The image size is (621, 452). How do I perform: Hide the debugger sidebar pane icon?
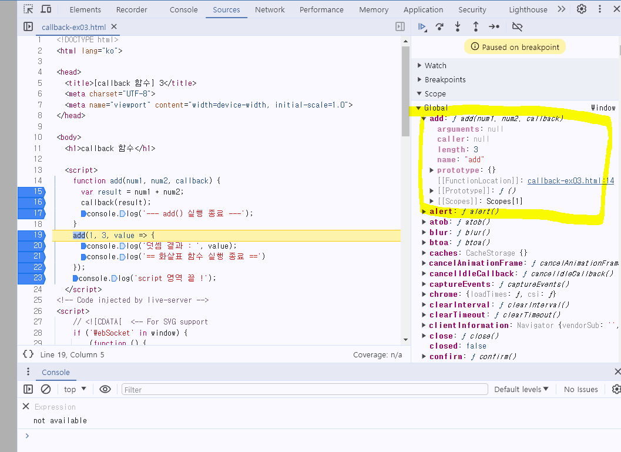coord(400,26)
